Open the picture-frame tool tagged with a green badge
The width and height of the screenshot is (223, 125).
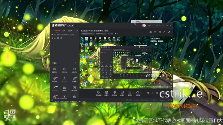pos(74,79)
